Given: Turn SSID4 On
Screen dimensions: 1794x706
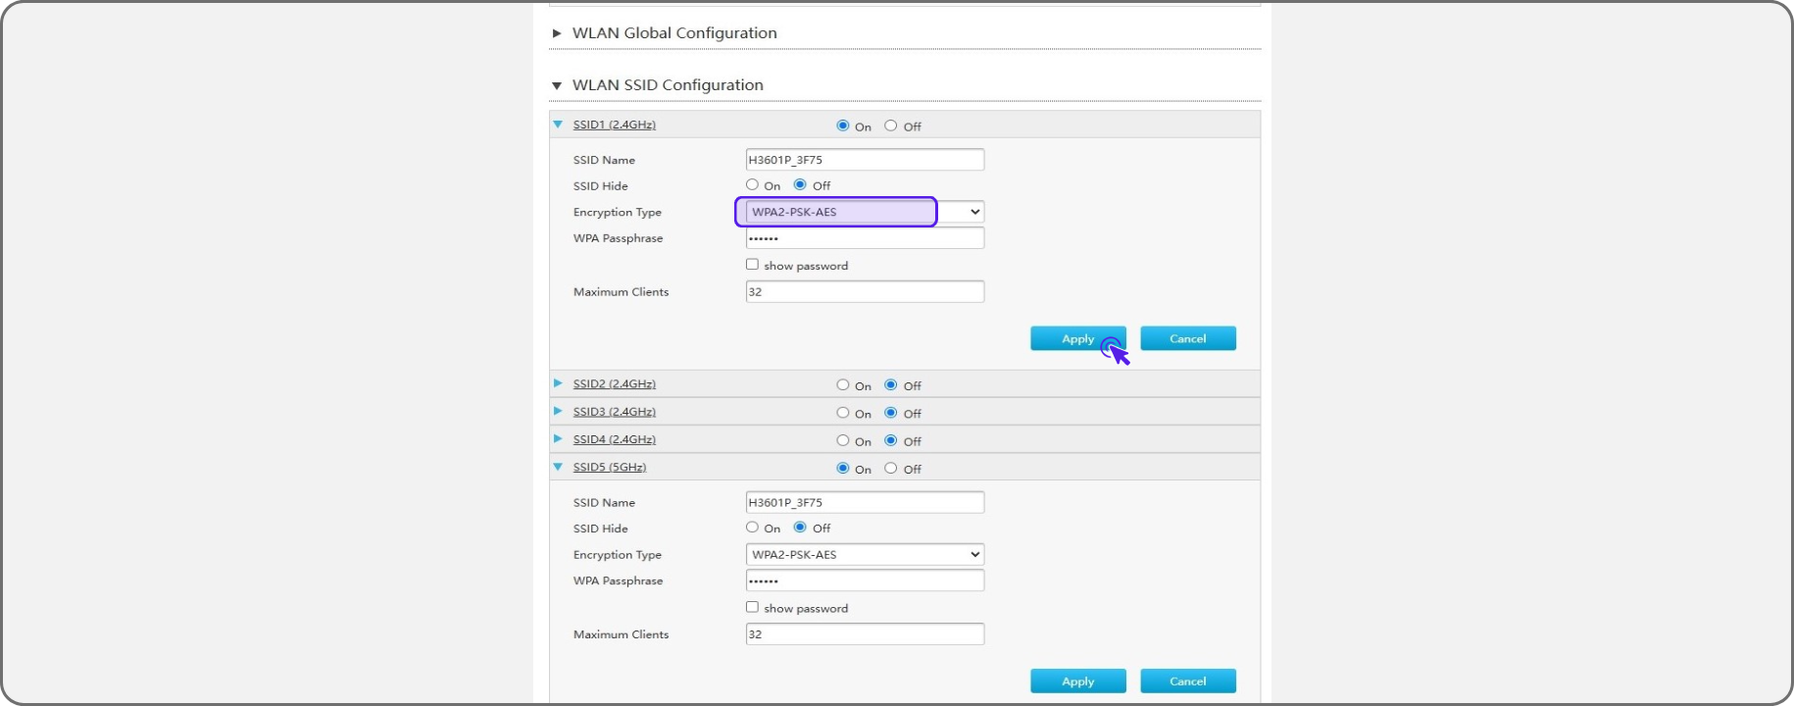Looking at the screenshot, I should point(843,440).
